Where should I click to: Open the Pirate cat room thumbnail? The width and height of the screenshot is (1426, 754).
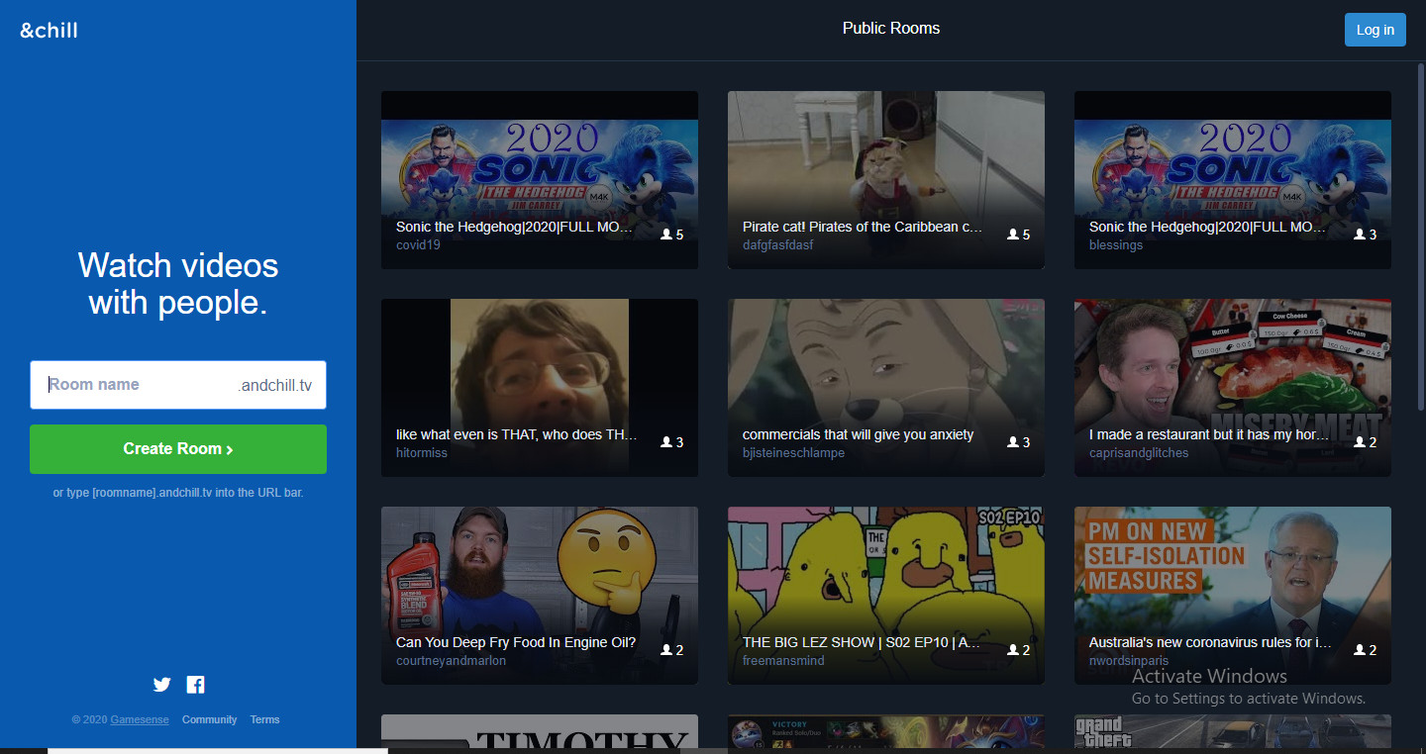click(x=886, y=180)
